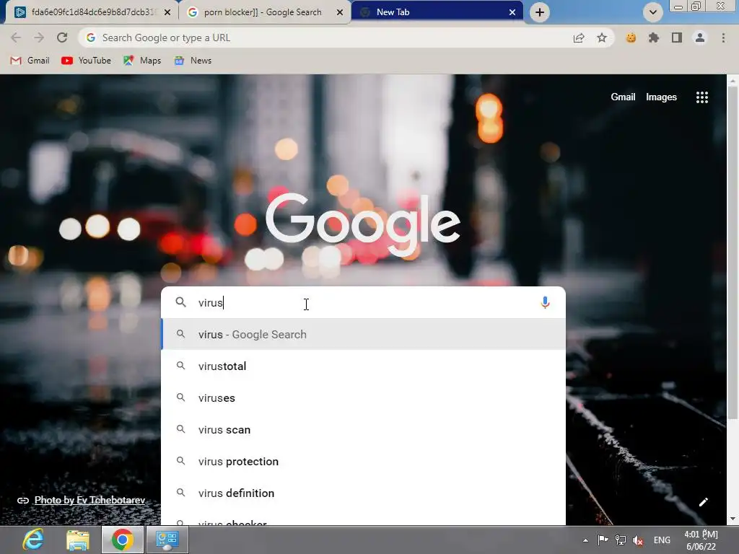Click the page vertical scrollbar
The width and height of the screenshot is (739, 554).
733,252
